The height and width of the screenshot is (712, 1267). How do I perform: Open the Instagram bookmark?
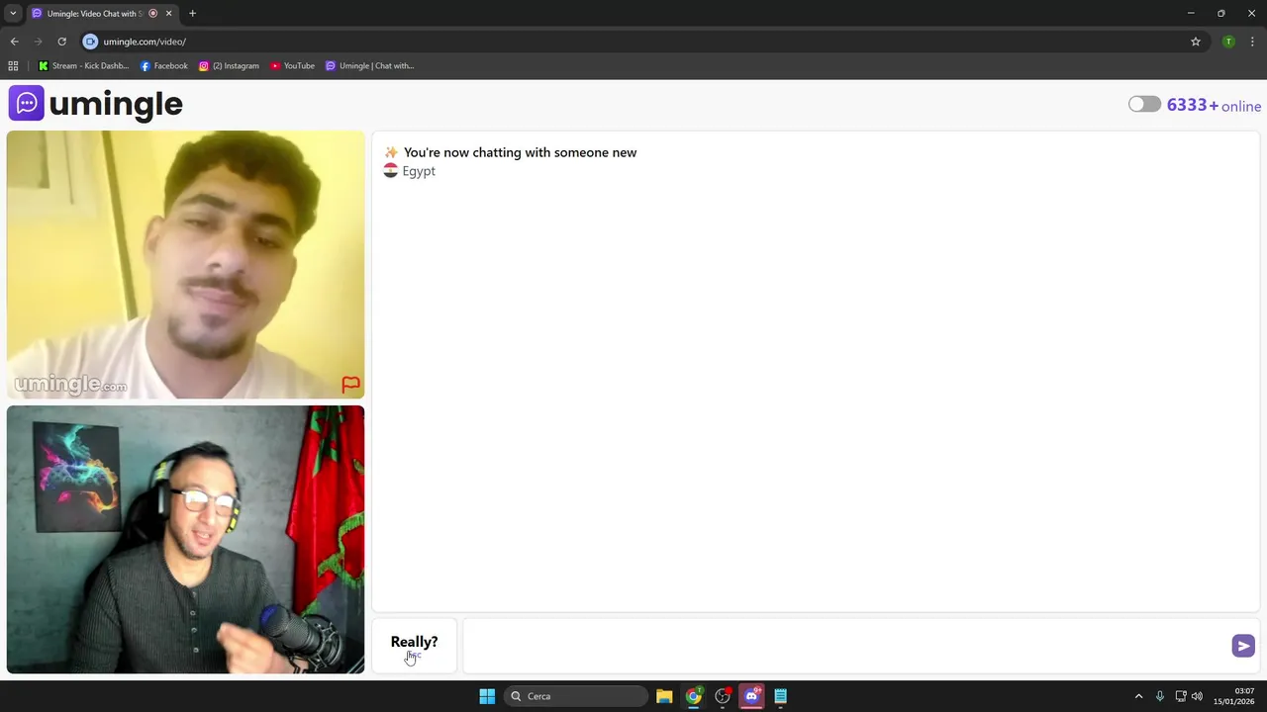pyautogui.click(x=229, y=66)
